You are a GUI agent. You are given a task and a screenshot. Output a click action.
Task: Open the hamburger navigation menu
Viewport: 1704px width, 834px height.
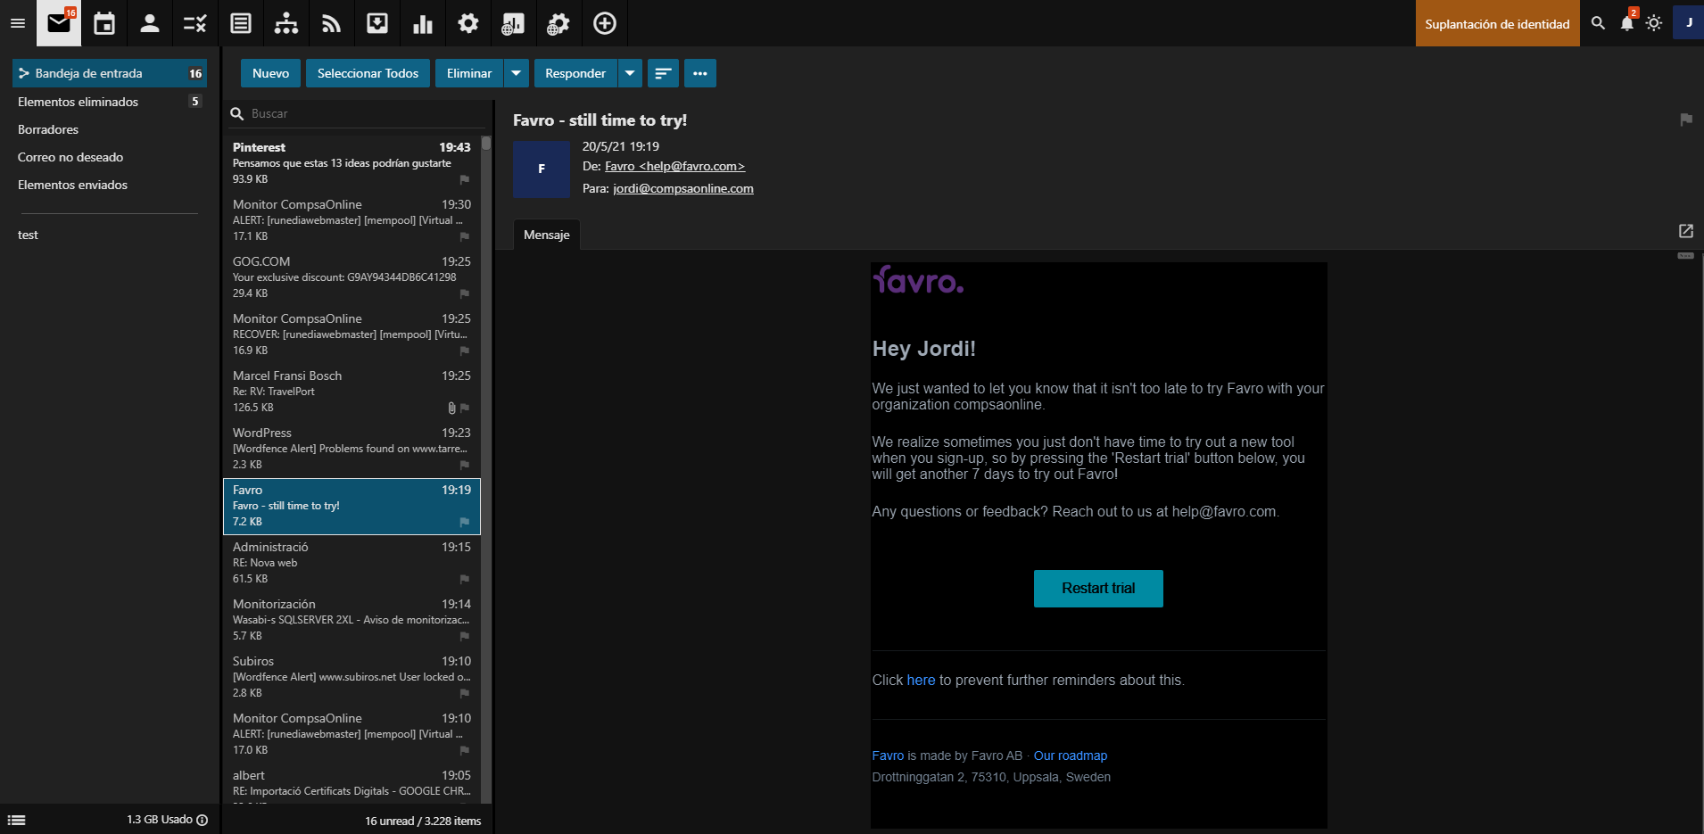tap(17, 23)
